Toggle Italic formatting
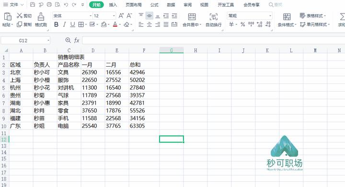This screenshot has width=345, height=187. pos(65,24)
